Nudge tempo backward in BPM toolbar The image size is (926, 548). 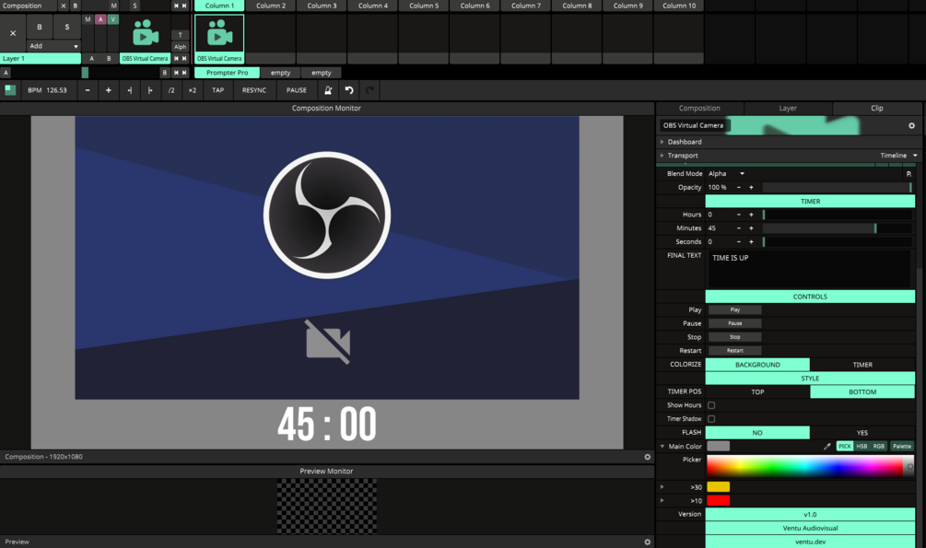point(129,90)
